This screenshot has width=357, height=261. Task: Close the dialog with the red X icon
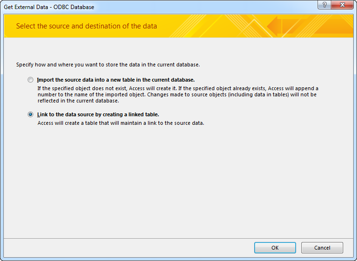(x=342, y=5)
